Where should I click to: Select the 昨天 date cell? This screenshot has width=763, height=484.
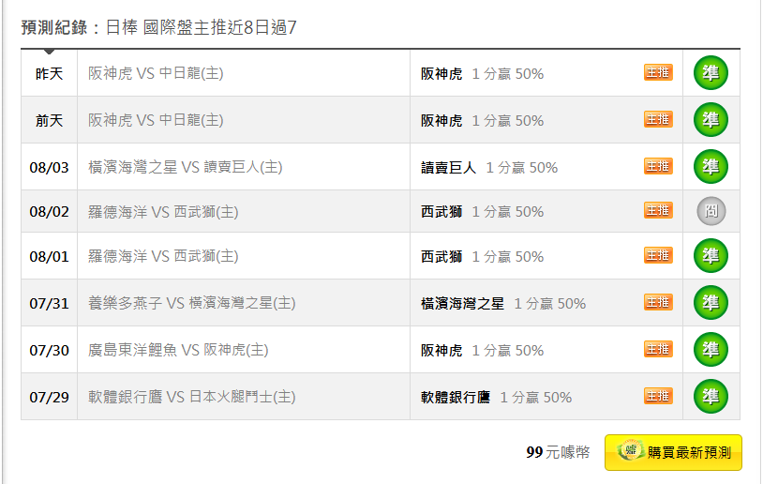pos(49,73)
